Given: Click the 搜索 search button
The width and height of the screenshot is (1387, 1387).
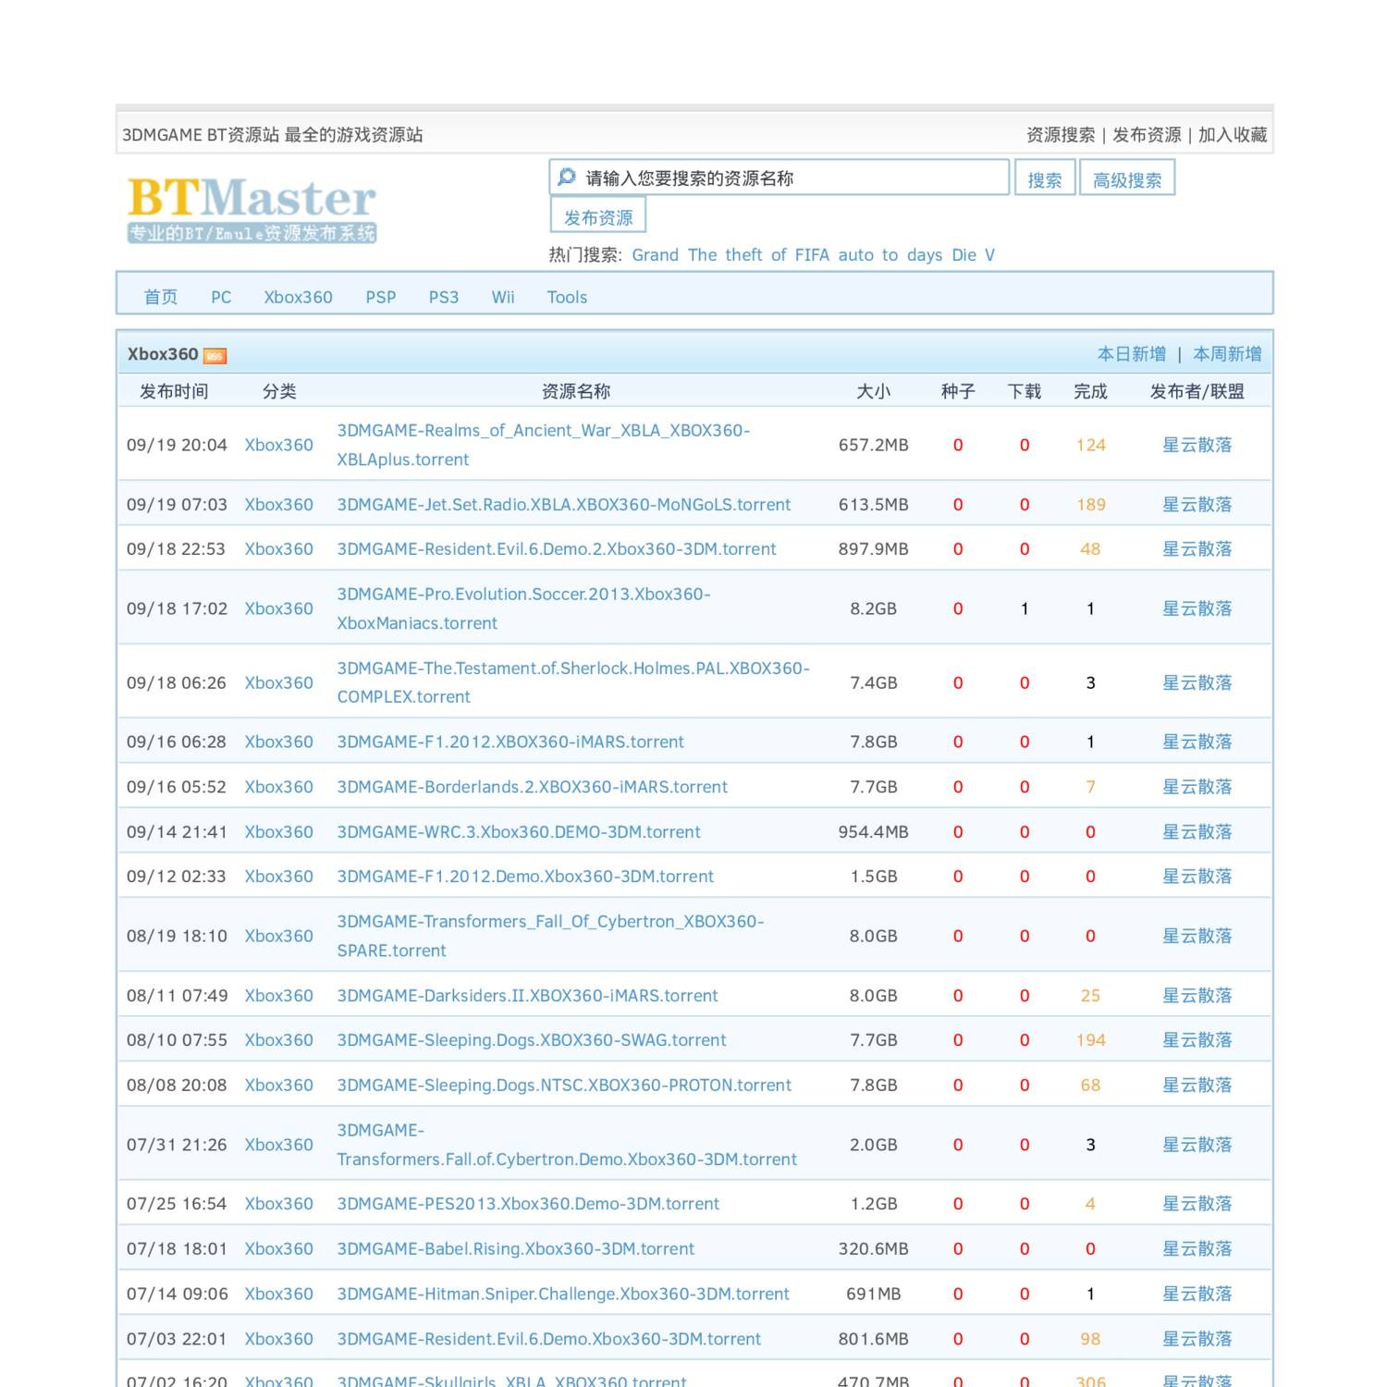Looking at the screenshot, I should click(1045, 178).
